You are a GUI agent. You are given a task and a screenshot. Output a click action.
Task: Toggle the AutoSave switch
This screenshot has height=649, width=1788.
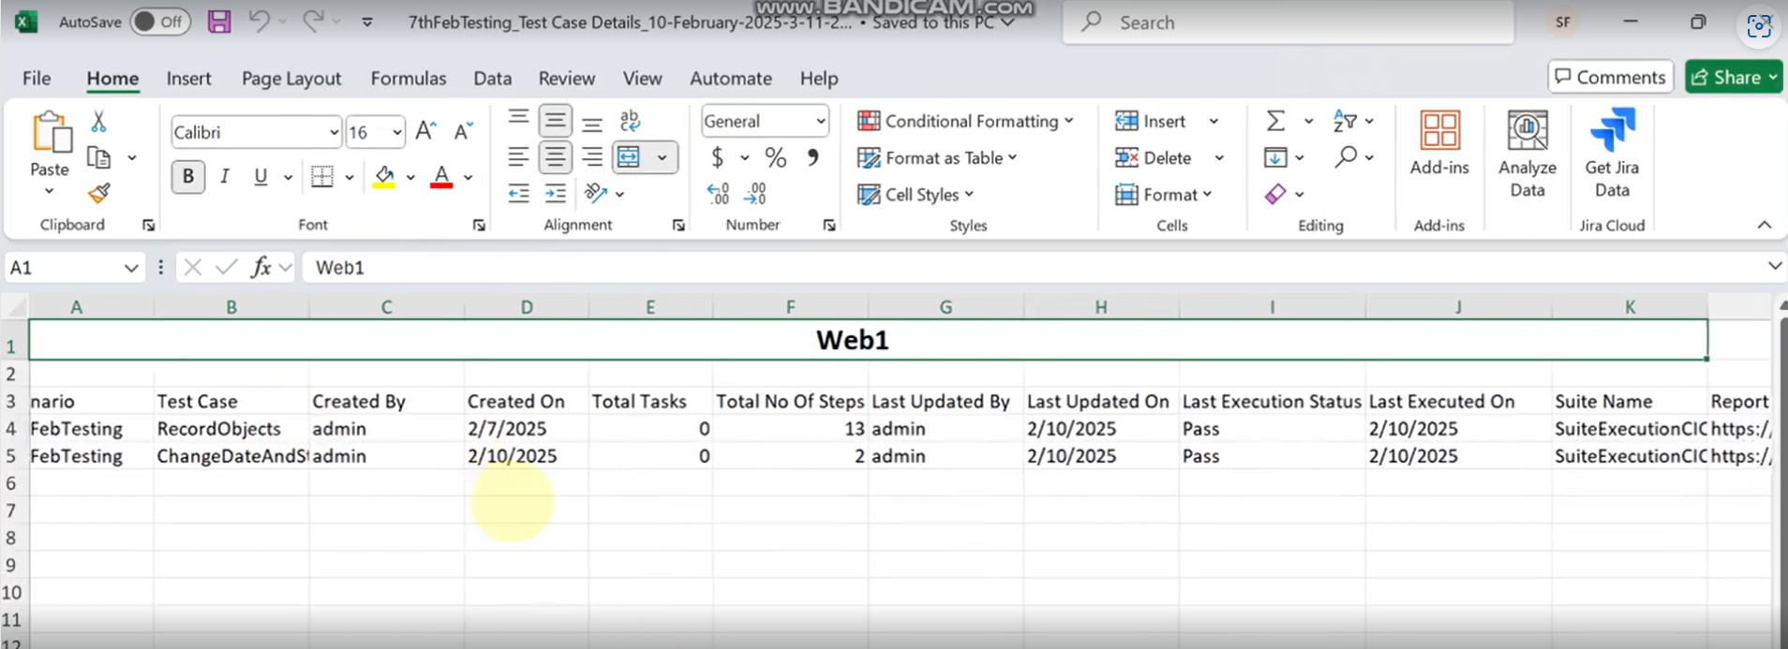pos(160,22)
